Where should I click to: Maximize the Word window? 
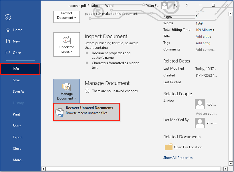coord(213,5)
